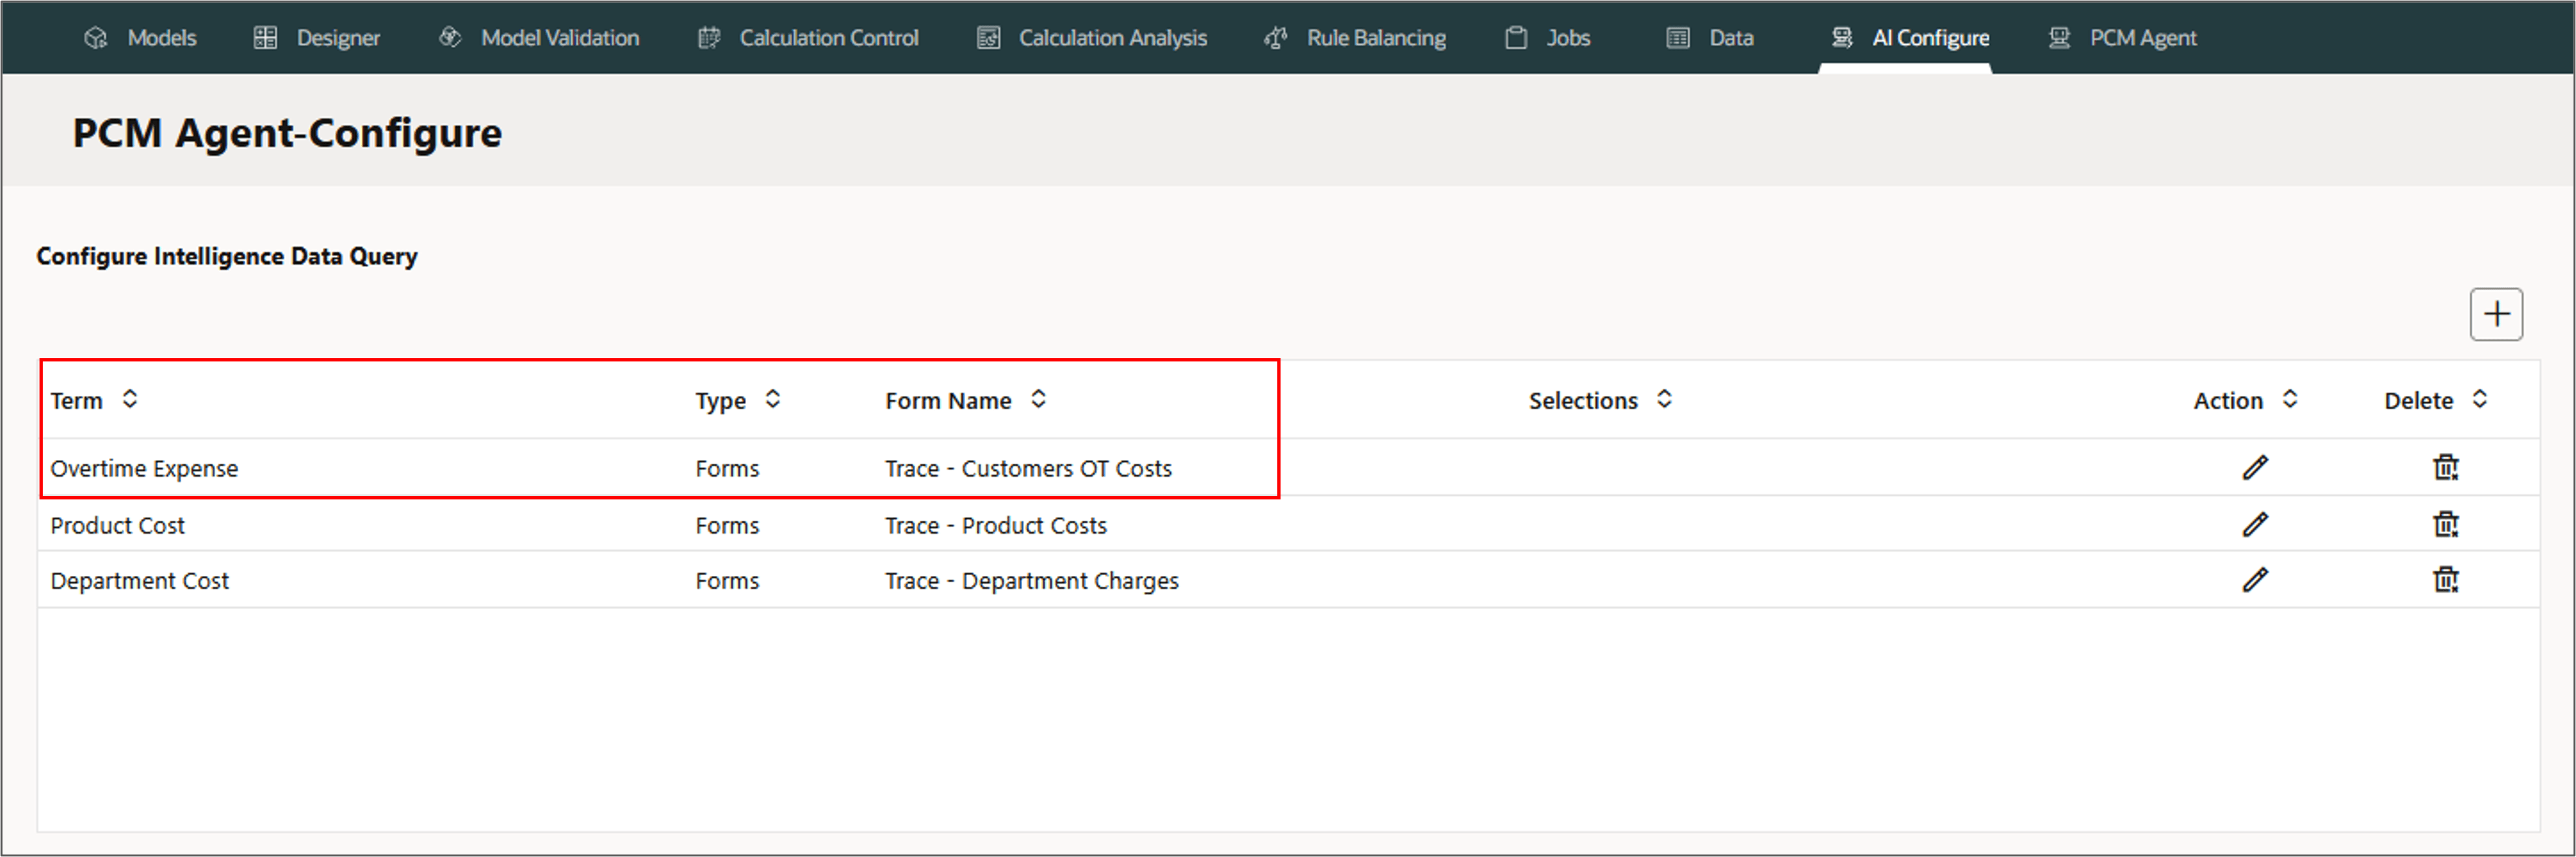Delete the Overtime Expense query term

tap(2445, 468)
